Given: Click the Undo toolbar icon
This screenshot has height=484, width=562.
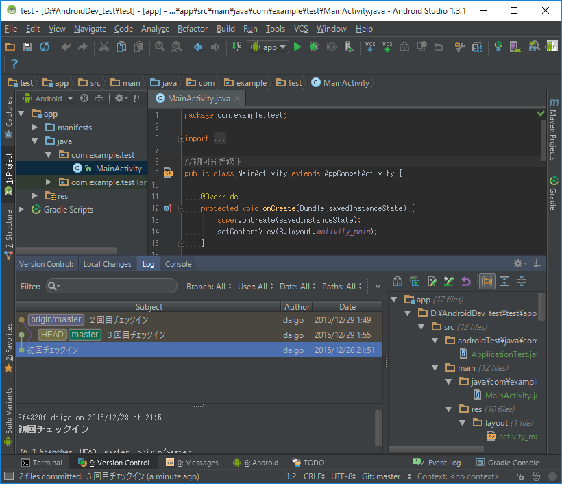Looking at the screenshot, I should (66, 47).
